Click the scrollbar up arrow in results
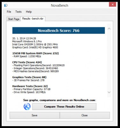 click(x=109, y=29)
